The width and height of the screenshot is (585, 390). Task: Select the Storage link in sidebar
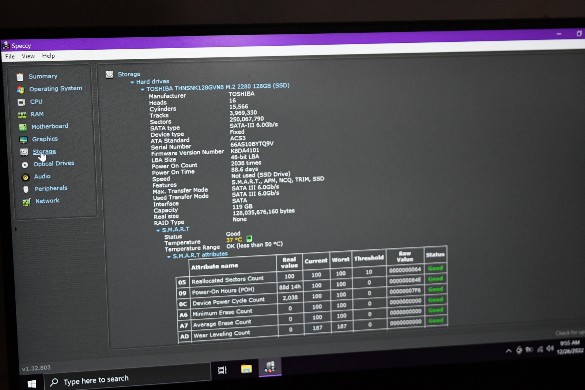(x=44, y=151)
